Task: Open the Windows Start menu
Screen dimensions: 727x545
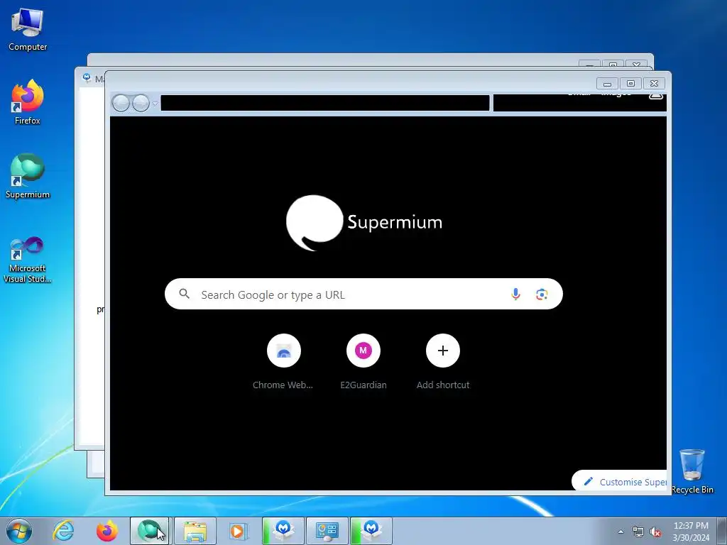Action: pos(19,531)
